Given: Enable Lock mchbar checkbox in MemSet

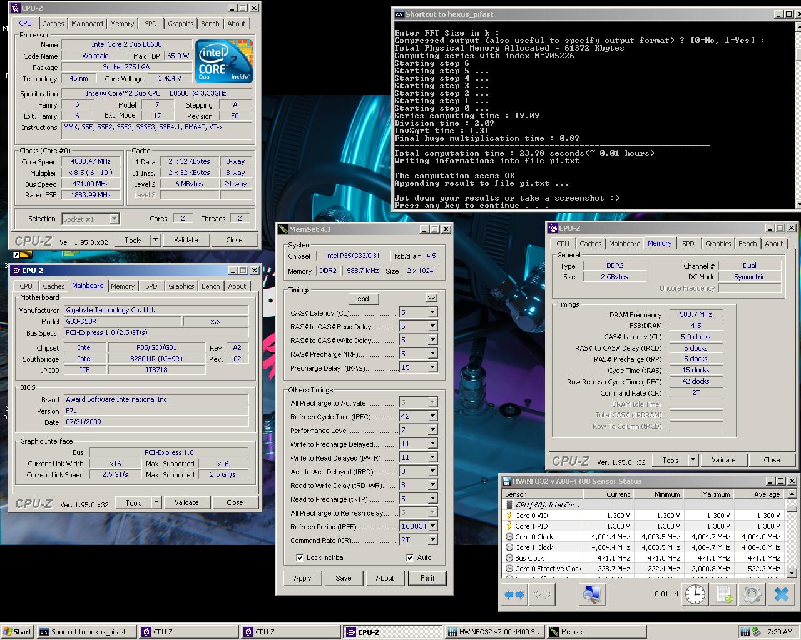Looking at the screenshot, I should pyautogui.click(x=300, y=557).
